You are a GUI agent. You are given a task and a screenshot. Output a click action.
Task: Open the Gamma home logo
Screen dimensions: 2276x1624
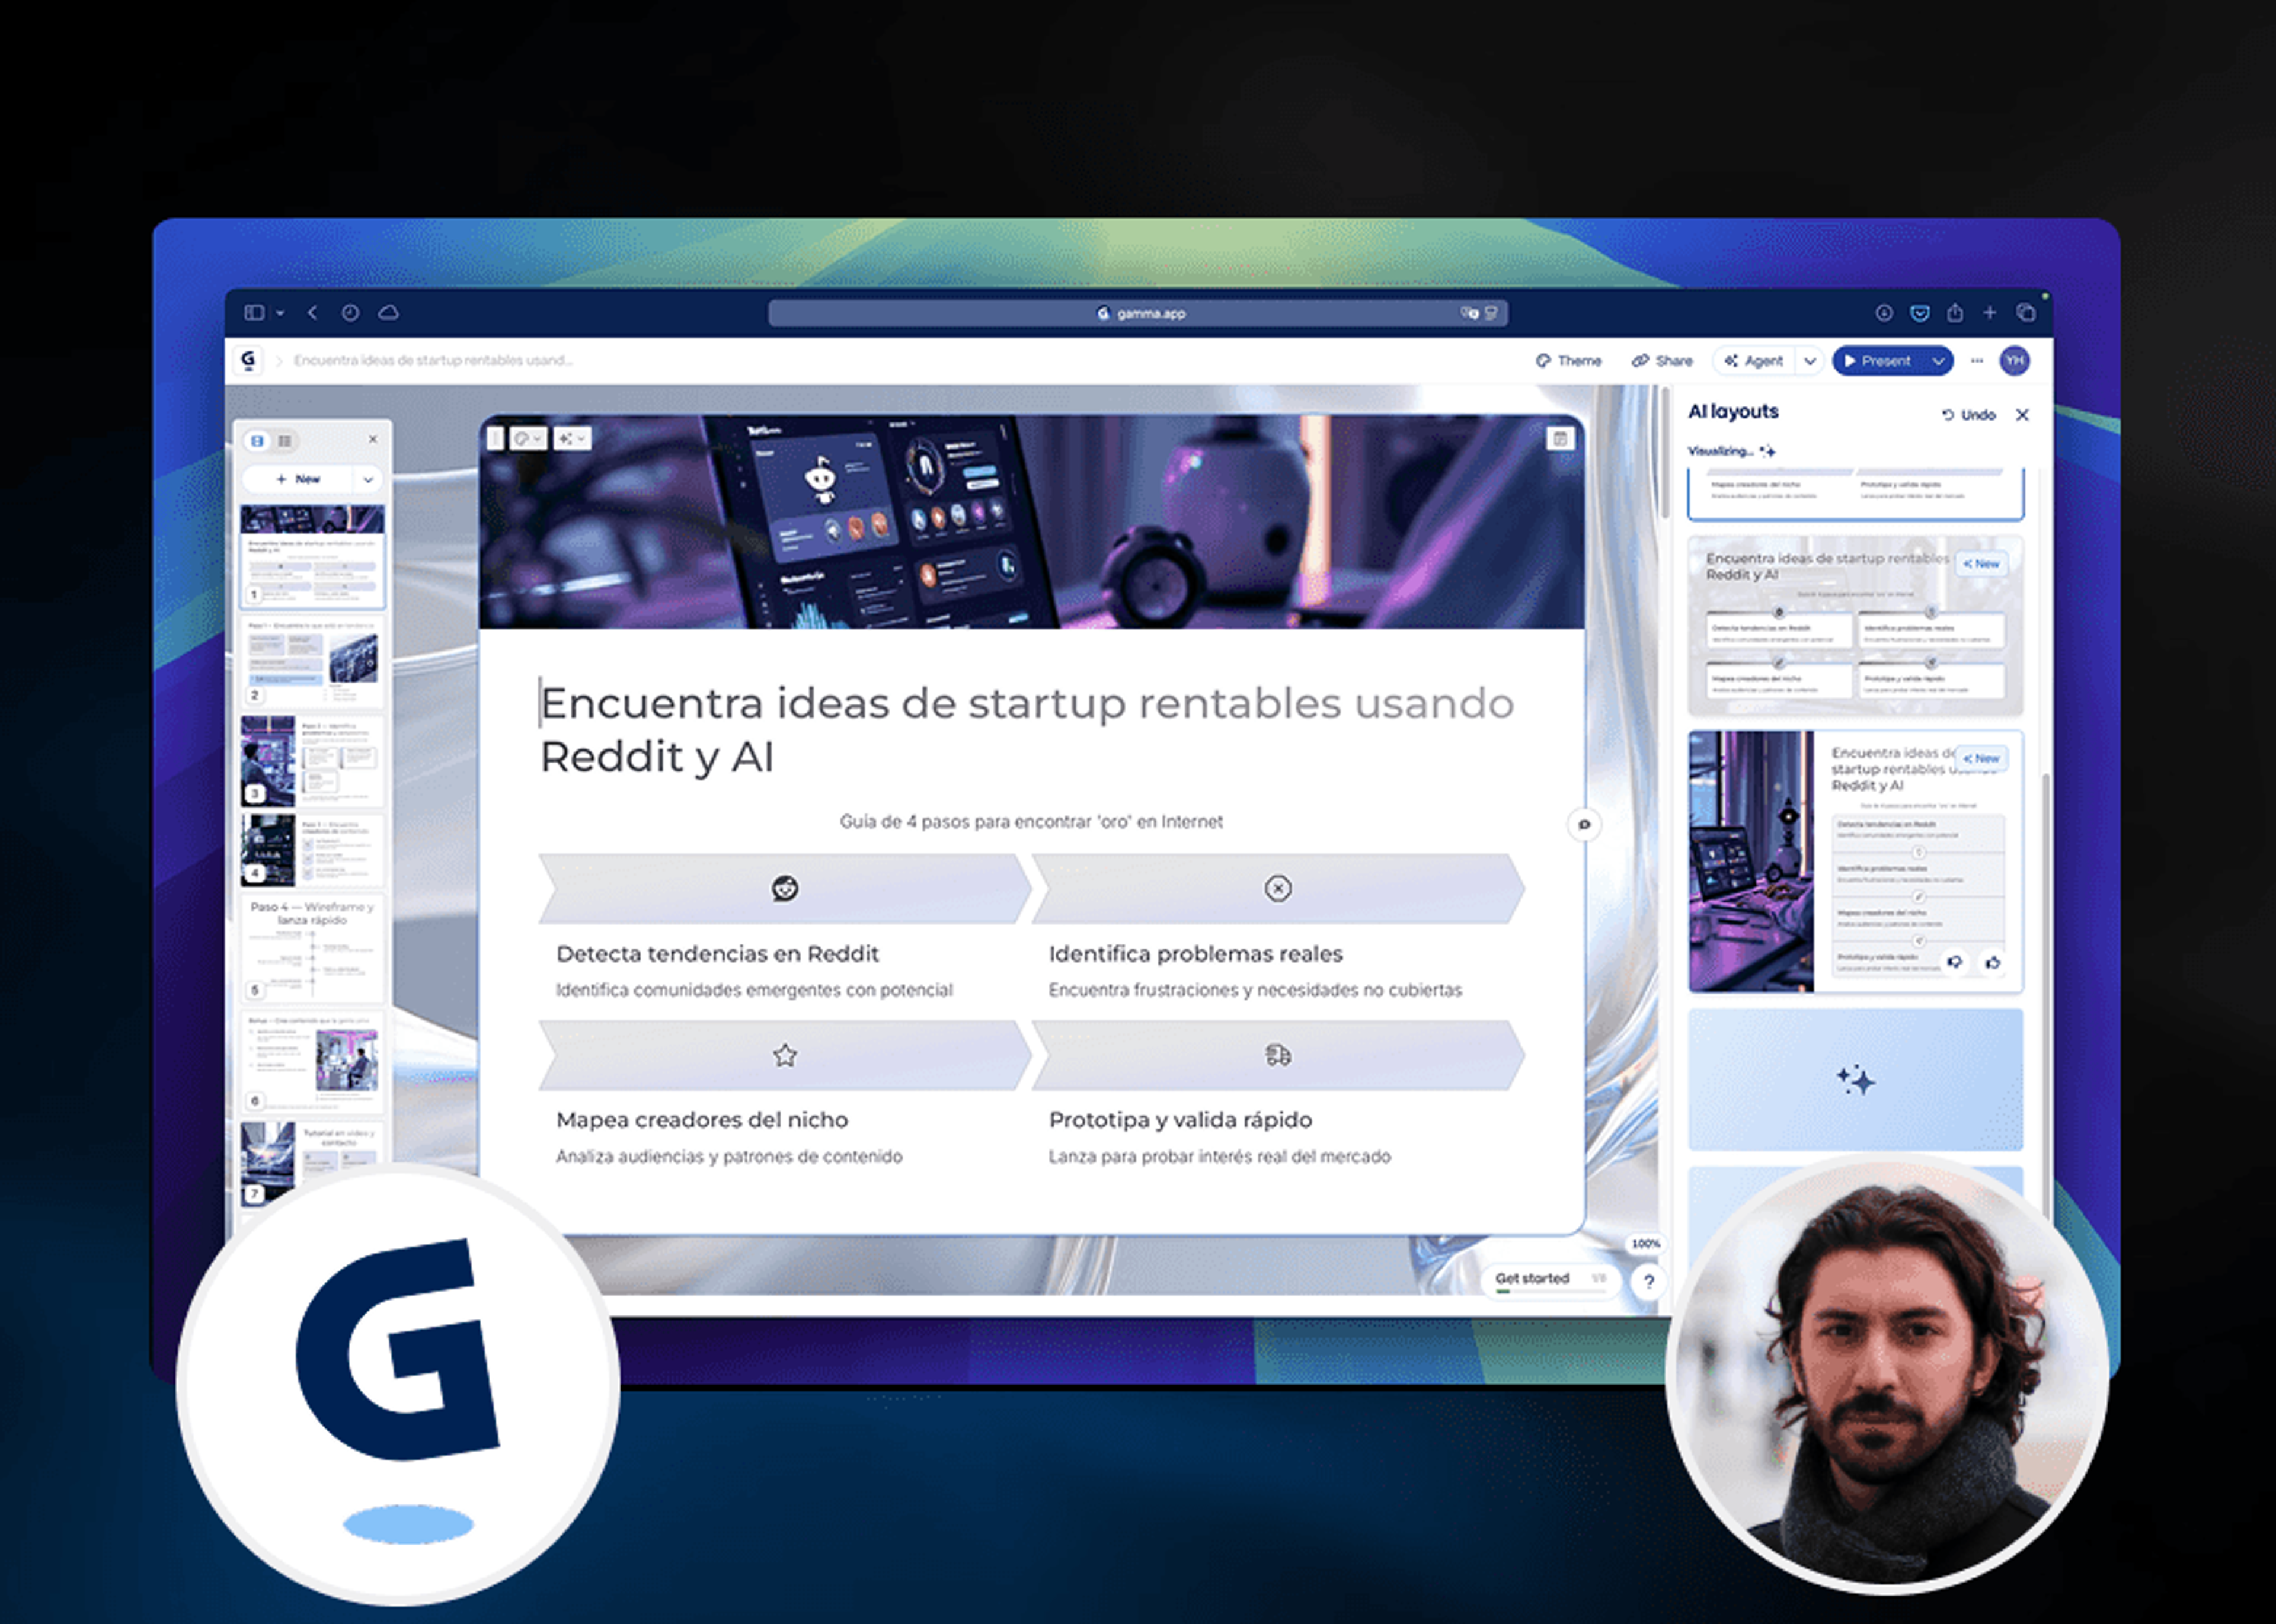[x=248, y=360]
